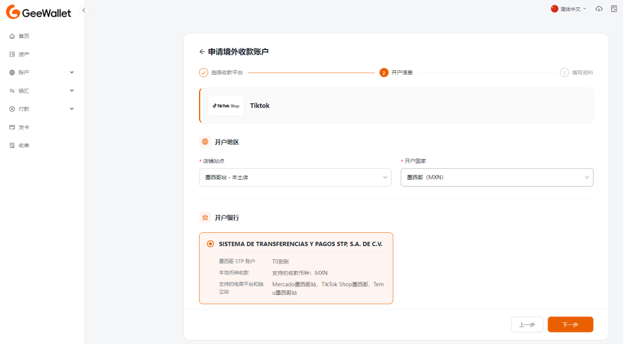
Task: Open the document icon at top right
Action: pyautogui.click(x=614, y=9)
